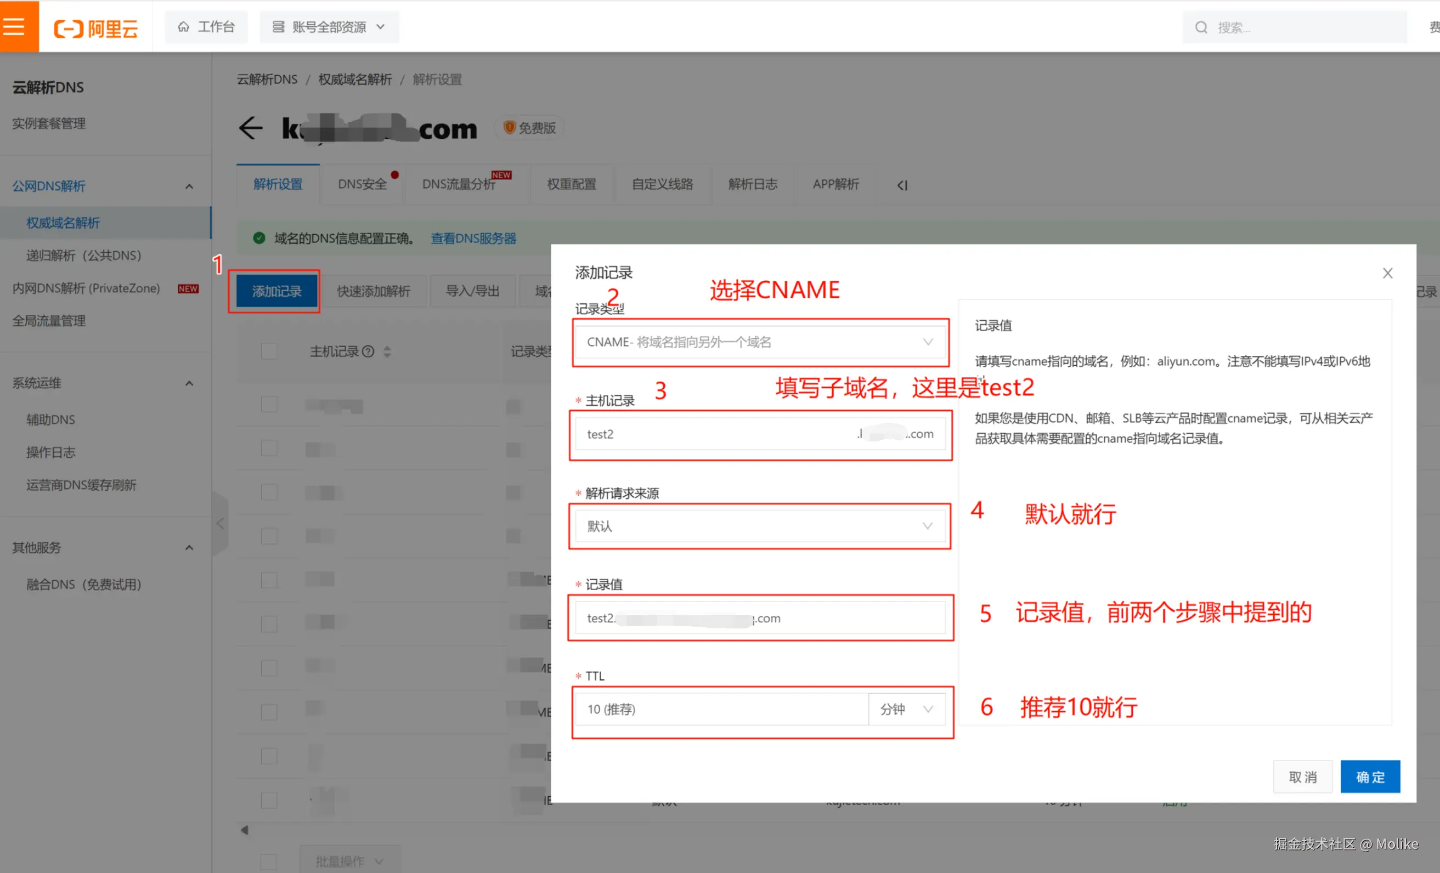Open the orange hamburger menu
Image resolution: width=1440 pixels, height=873 pixels.
pyautogui.click(x=14, y=26)
